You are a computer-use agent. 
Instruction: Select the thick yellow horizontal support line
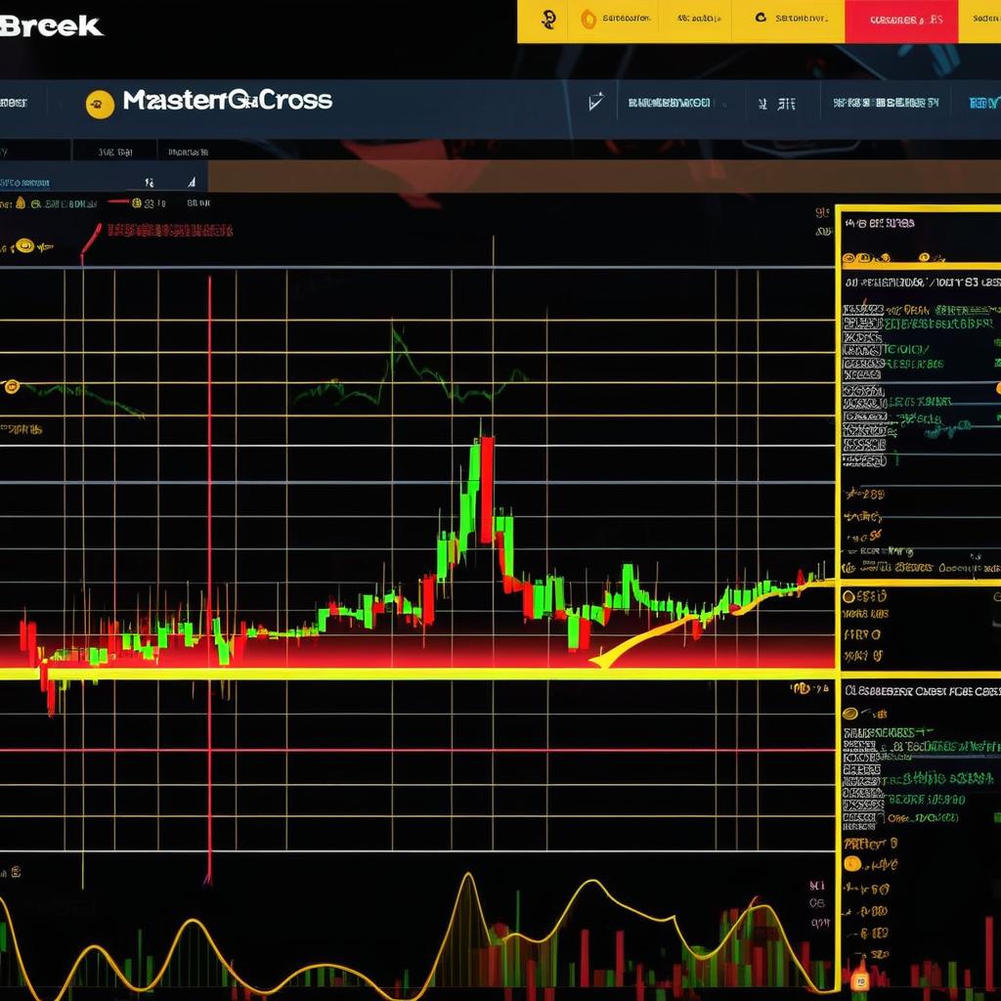[x=418, y=674]
